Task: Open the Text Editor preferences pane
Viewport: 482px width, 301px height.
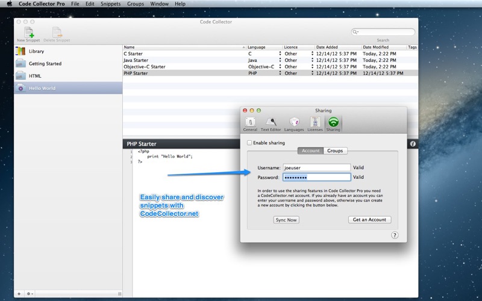Action: (x=271, y=123)
